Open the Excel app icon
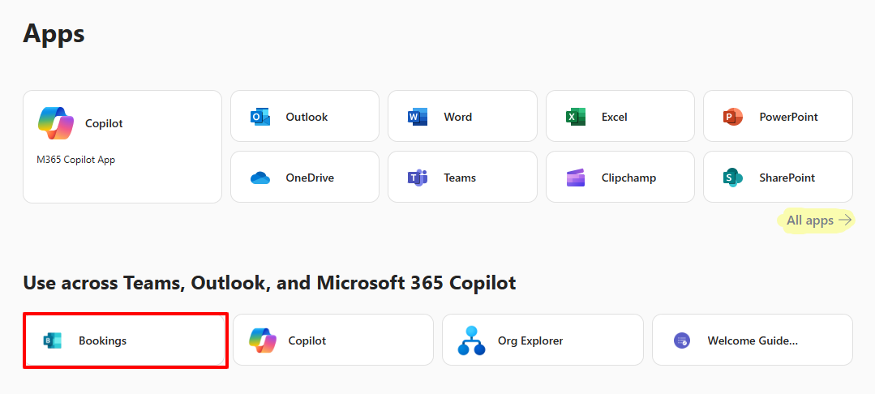 tap(576, 117)
